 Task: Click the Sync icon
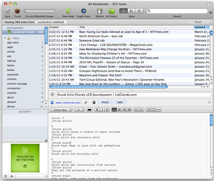pyautogui.click(x=8, y=11)
